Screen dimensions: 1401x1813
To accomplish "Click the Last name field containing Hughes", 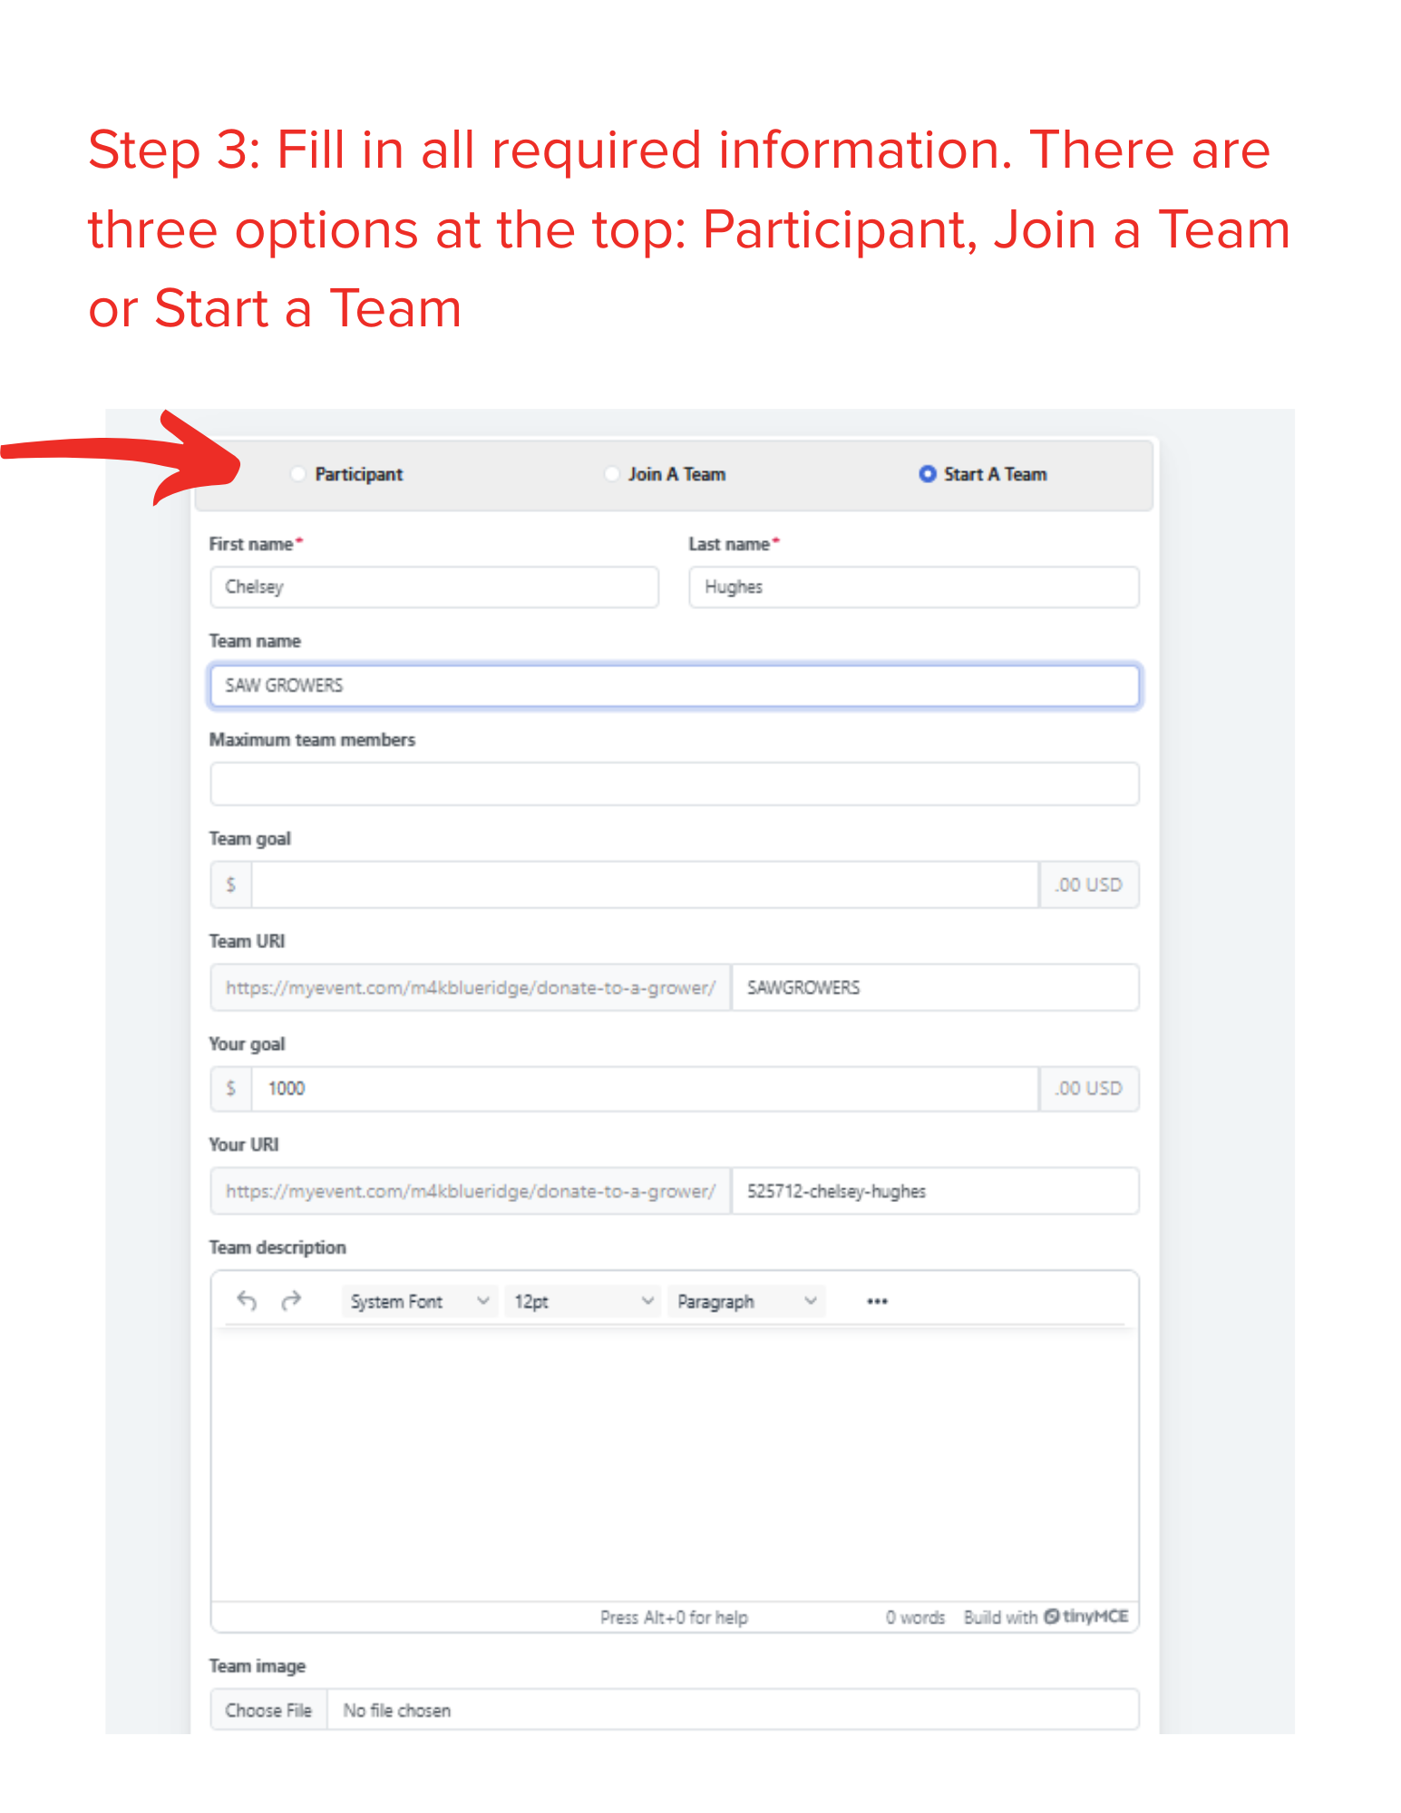I will [x=913, y=587].
